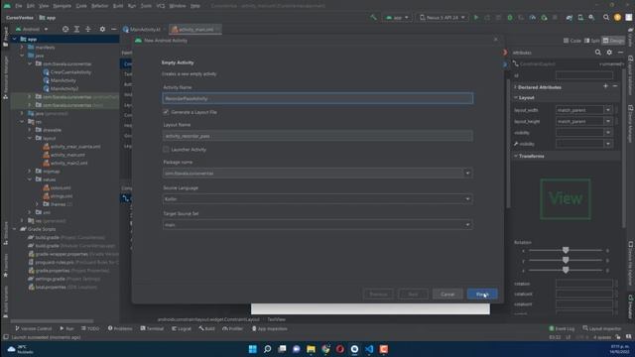Click the Debug app bug icon

click(510, 18)
